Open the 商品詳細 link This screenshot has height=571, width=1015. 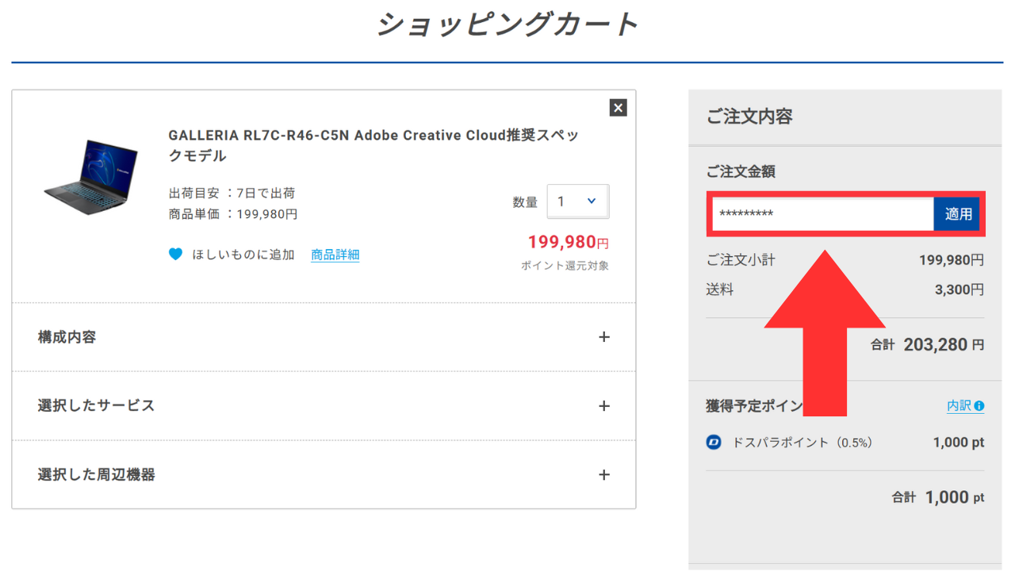pyautogui.click(x=335, y=255)
